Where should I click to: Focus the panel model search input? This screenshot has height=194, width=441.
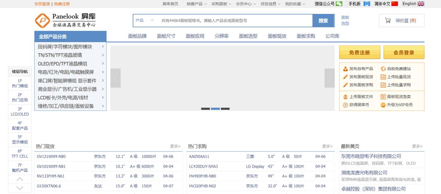click(235, 20)
